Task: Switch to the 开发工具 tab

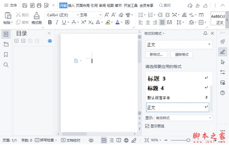Action: 131,6
